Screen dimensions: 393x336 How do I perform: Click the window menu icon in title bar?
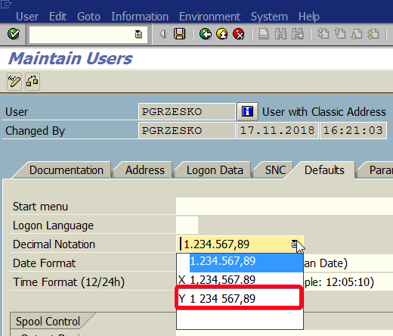[x=6, y=4]
